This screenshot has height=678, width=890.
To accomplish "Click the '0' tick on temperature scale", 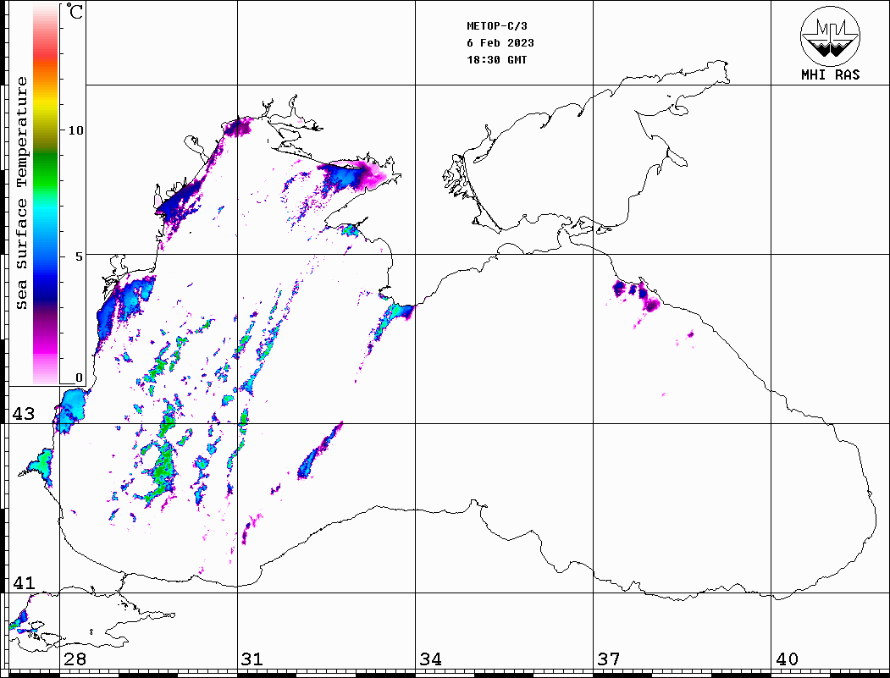I will pos(79,378).
